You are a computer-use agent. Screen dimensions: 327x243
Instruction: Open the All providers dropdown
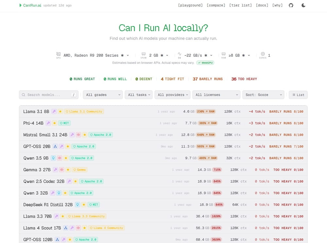click(x=172, y=95)
